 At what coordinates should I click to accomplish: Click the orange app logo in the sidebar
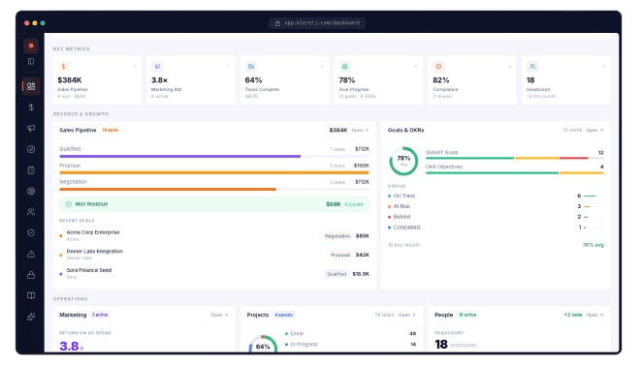[31, 46]
